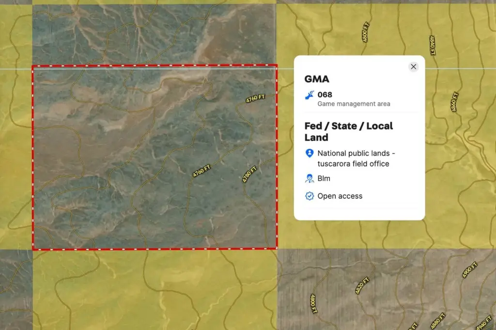Click the GMA heading in popup
The height and width of the screenshot is (330, 496).
(x=317, y=79)
